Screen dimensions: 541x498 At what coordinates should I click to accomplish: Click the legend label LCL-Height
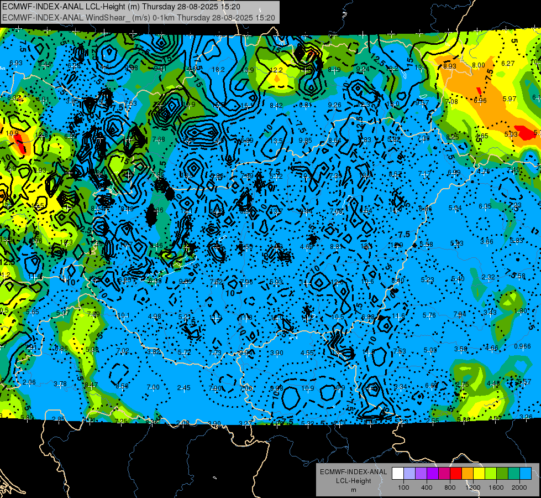tap(353, 481)
